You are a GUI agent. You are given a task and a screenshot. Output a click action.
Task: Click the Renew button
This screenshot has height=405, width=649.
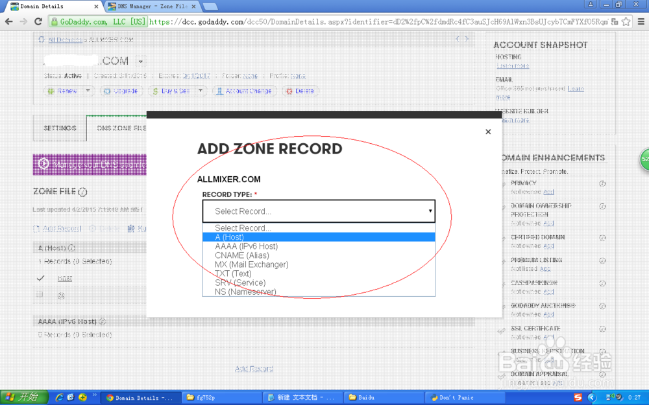[62, 91]
